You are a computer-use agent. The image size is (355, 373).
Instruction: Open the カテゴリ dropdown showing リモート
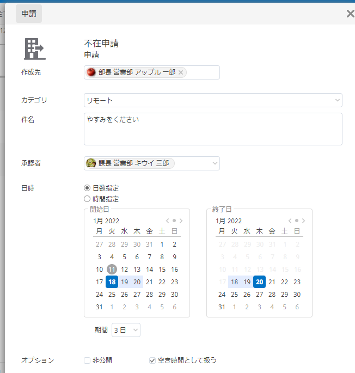213,100
